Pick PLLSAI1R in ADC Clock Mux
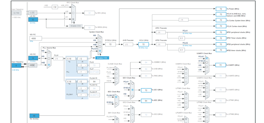This screenshot has height=123, width=264. (x=116, y=97)
